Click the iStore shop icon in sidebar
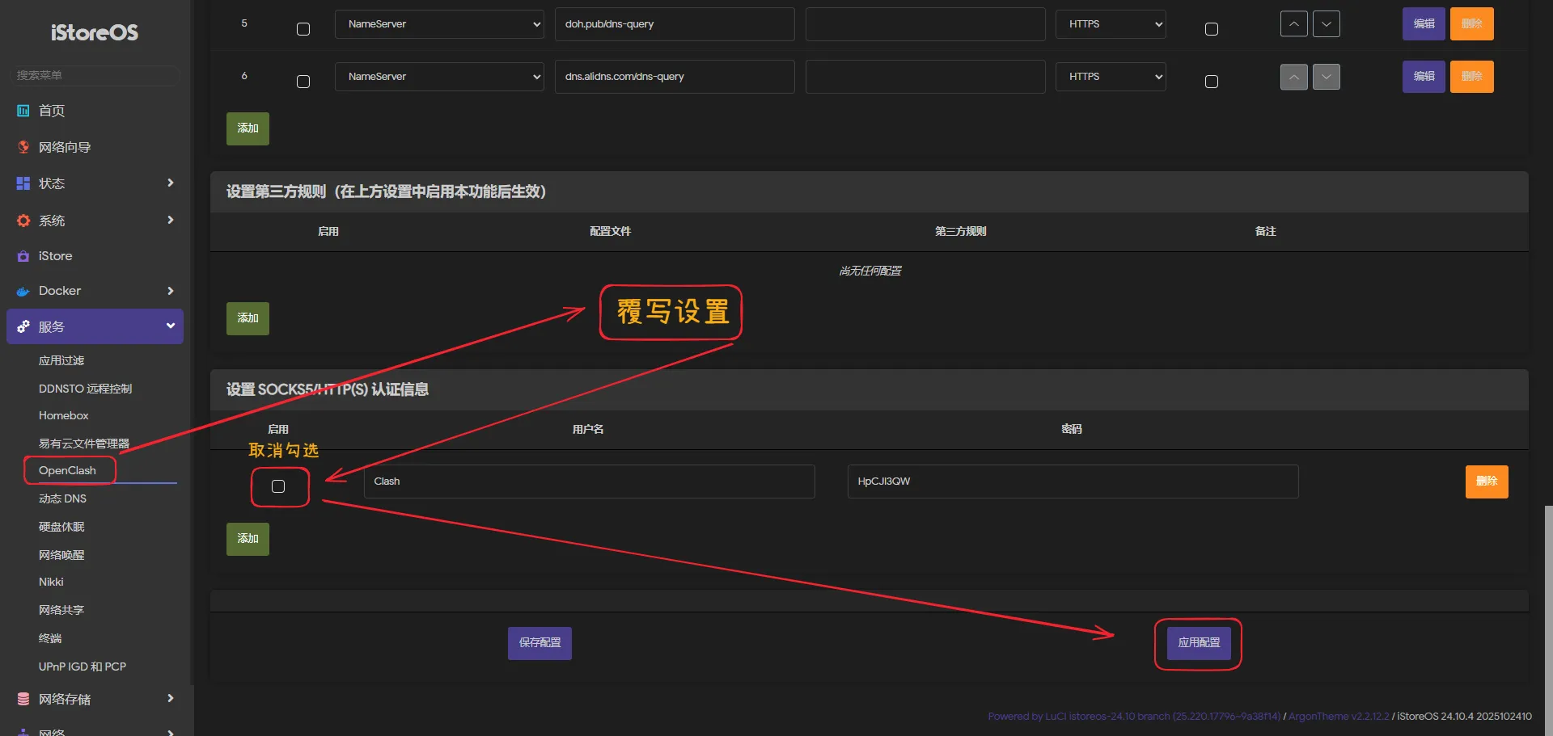Screen dimensions: 1553x736 [23, 256]
